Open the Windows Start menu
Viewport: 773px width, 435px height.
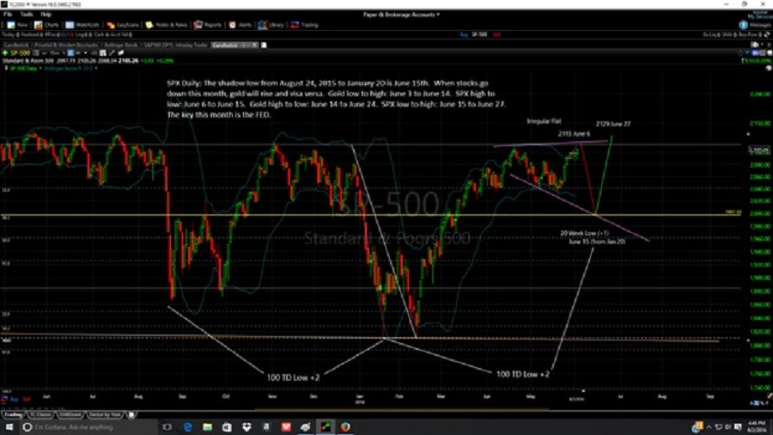pos(9,426)
